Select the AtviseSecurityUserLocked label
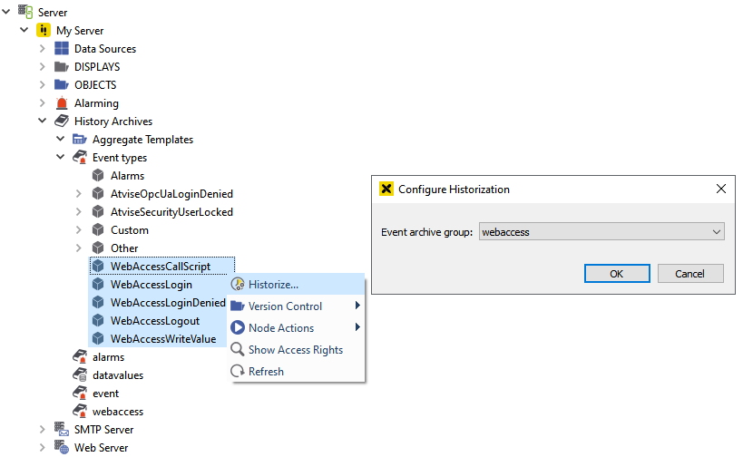 pos(171,211)
